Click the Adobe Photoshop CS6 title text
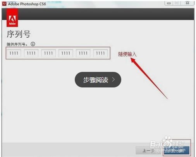The image size is (196, 157). pyautogui.click(x=27, y=4)
